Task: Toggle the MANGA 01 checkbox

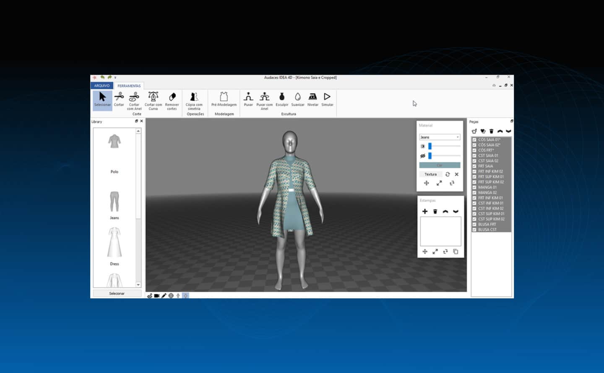Action: pos(474,187)
